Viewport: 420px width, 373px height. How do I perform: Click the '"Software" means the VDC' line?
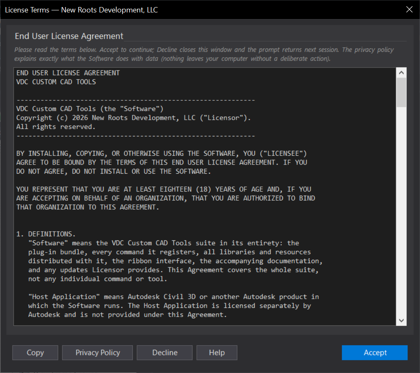(x=164, y=243)
